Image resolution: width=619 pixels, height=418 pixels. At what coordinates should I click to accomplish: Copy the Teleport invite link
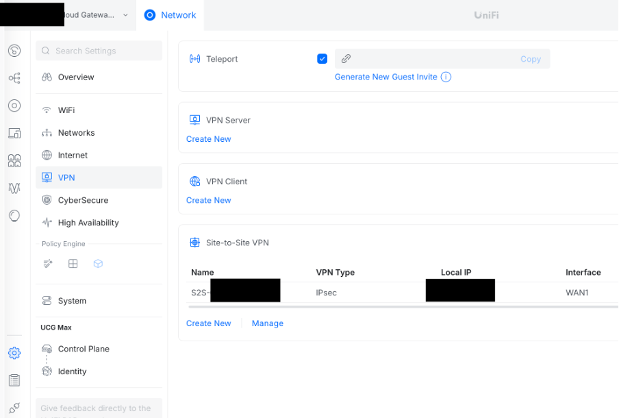click(530, 59)
